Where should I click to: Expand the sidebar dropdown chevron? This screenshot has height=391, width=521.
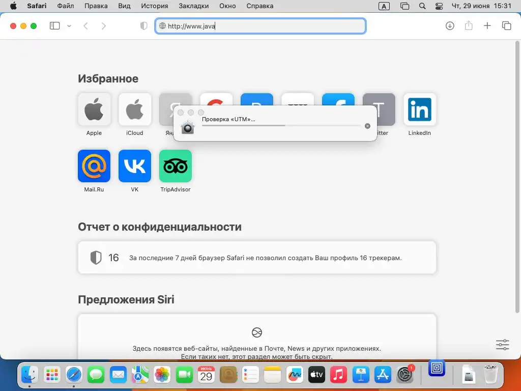[x=69, y=26]
